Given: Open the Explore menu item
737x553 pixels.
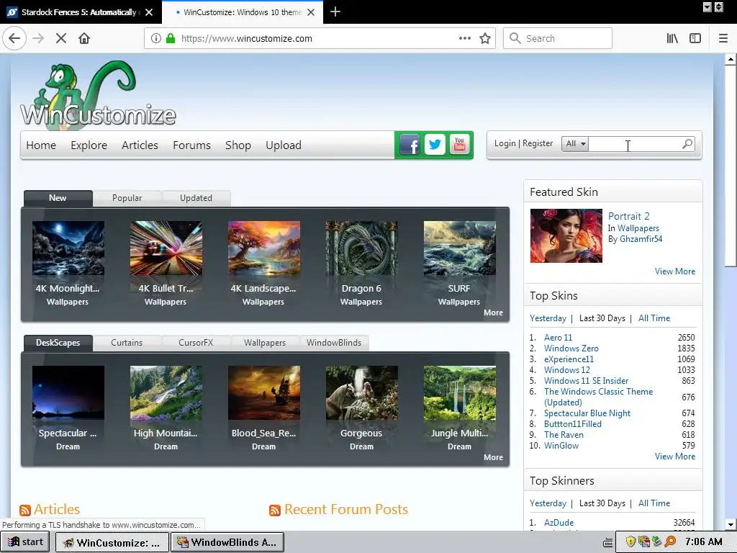Looking at the screenshot, I should point(89,145).
